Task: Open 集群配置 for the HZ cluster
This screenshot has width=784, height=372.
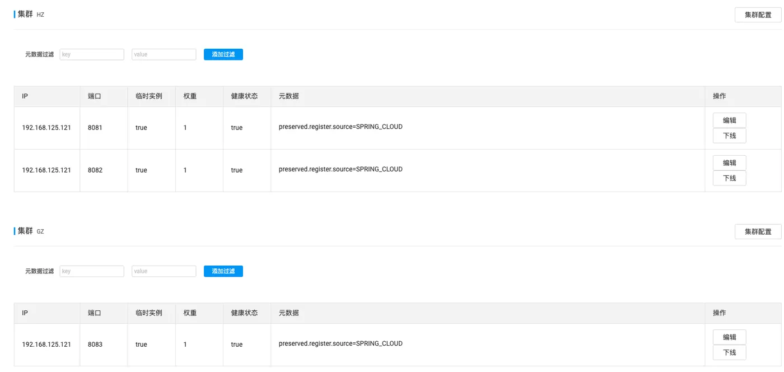Action: click(x=758, y=15)
